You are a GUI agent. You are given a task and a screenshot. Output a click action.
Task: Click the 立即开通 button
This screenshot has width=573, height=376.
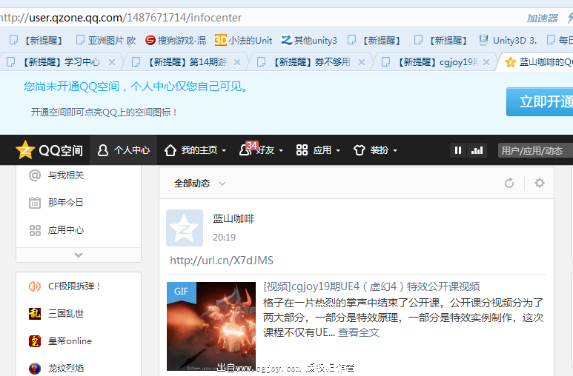pos(540,101)
